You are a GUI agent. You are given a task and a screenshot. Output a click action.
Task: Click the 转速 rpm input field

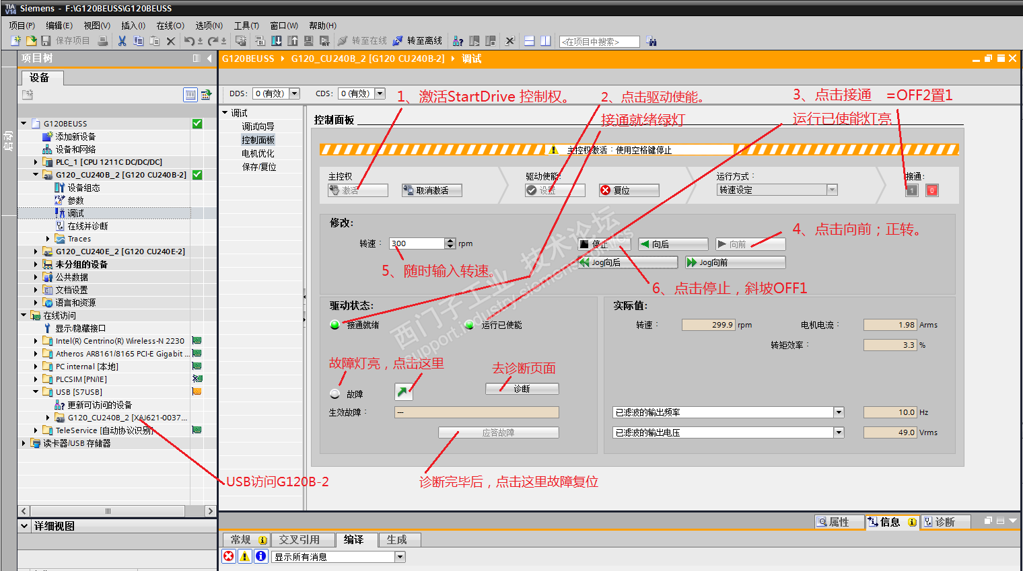(x=417, y=243)
